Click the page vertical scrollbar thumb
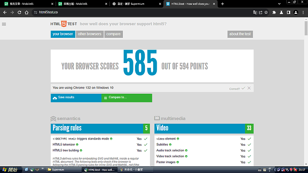Image resolution: width=308 pixels, height=173 pixels. [306, 28]
